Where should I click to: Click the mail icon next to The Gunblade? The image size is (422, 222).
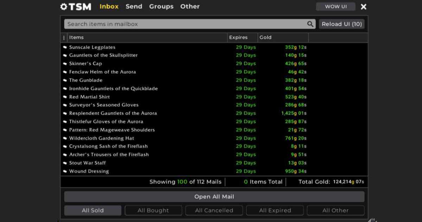64,80
